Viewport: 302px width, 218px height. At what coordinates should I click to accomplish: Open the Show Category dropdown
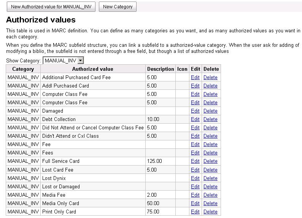click(64, 60)
